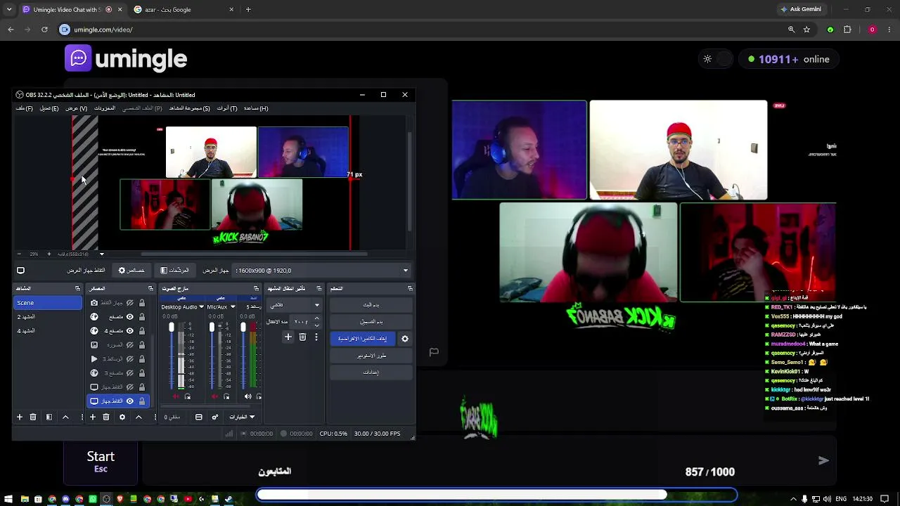Screen dimensions: 900x506
Task: Open Mic/Aux channel dropdown arrow
Action: point(233,307)
